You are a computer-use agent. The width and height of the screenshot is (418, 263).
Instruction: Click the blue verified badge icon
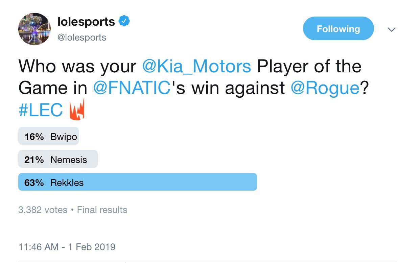(124, 22)
